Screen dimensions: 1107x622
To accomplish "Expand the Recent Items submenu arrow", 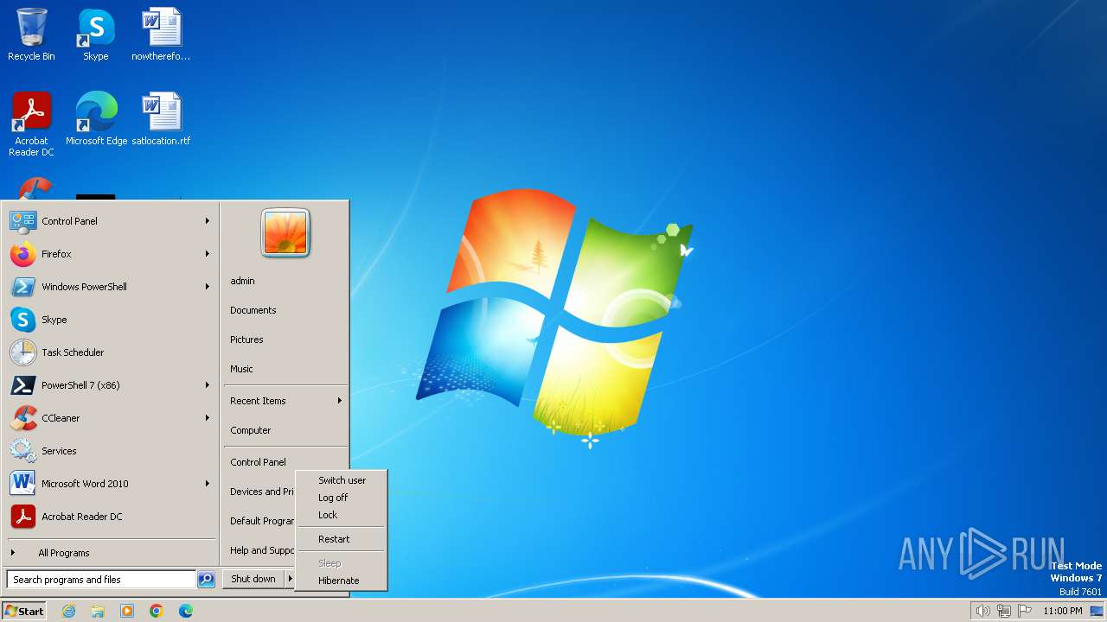I will tap(340, 401).
